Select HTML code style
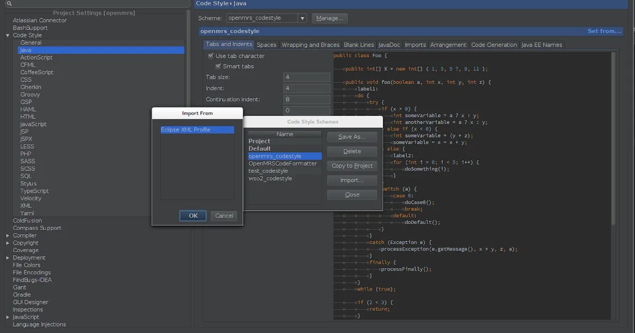This screenshot has height=333, width=635. coord(28,117)
